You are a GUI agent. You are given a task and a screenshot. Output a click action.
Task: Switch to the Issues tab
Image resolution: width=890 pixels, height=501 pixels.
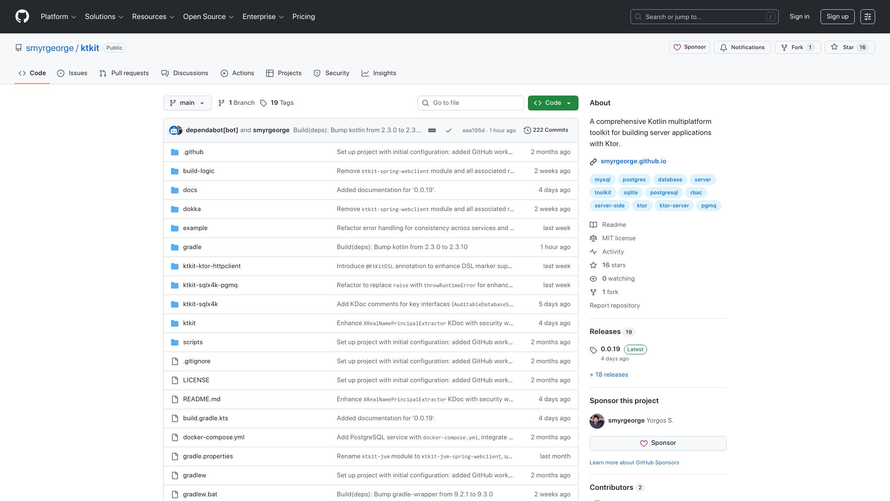coord(72,73)
